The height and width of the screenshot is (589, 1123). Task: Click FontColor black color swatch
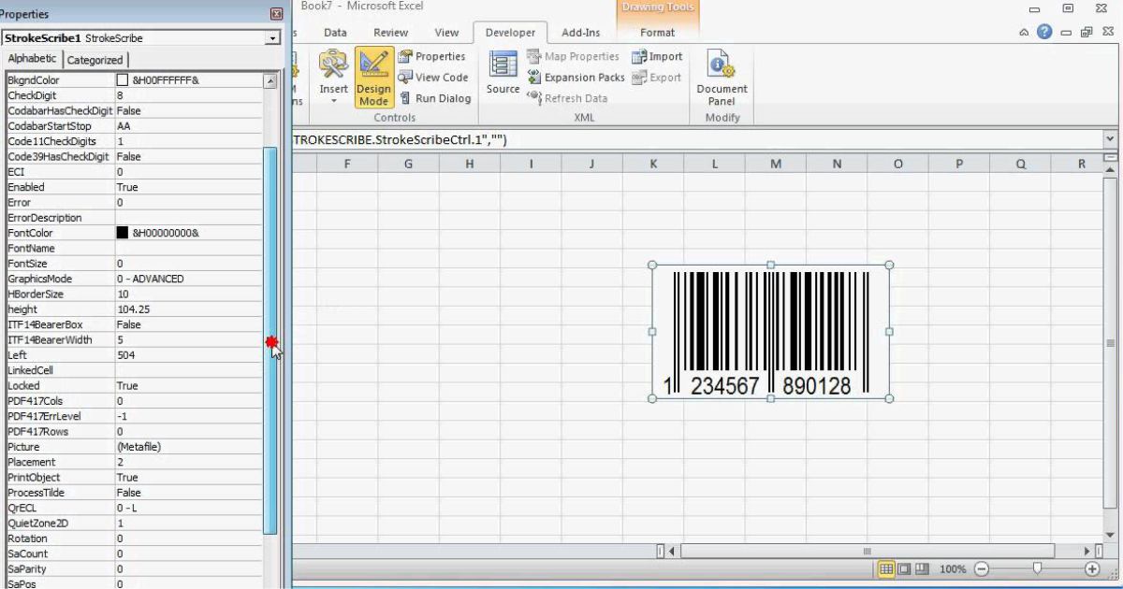click(122, 233)
